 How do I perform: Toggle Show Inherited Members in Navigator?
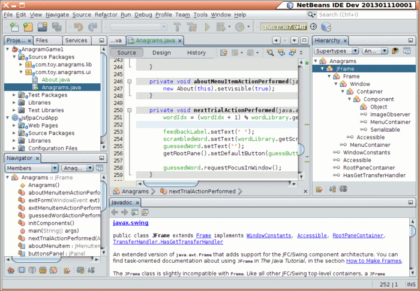[x=11, y=271]
